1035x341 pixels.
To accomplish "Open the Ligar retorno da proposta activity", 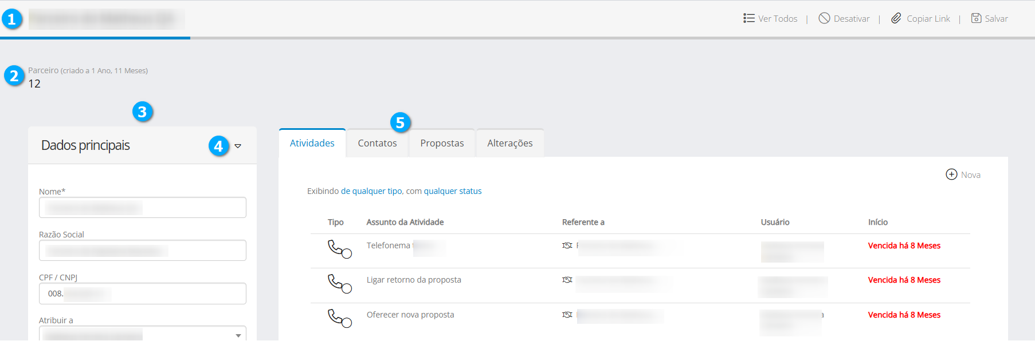I will [x=414, y=280].
